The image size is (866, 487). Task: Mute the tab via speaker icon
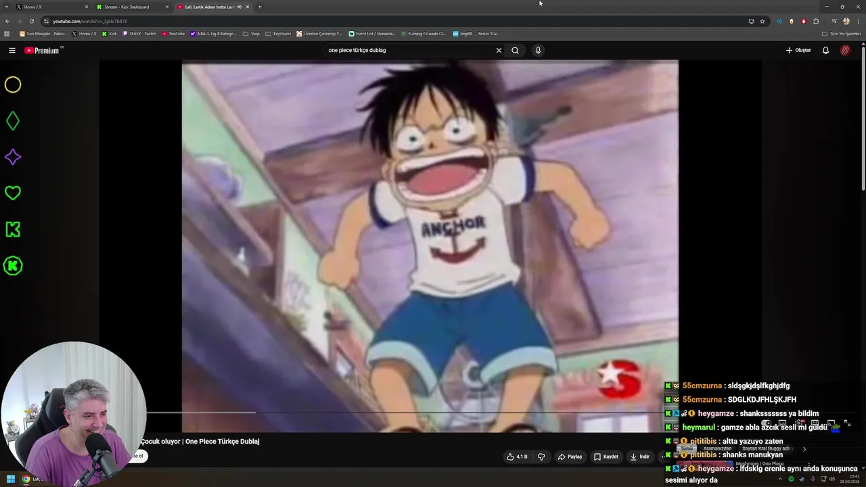(x=240, y=7)
